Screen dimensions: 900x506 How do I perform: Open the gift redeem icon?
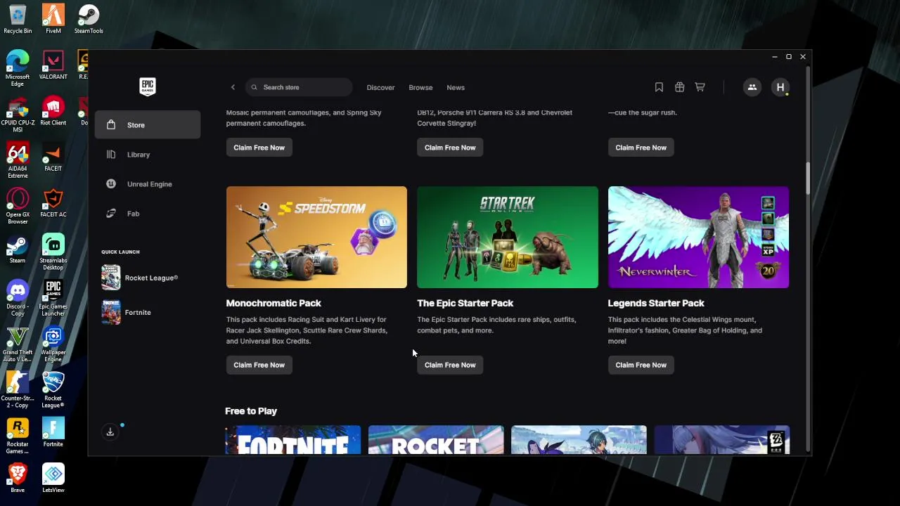click(679, 87)
